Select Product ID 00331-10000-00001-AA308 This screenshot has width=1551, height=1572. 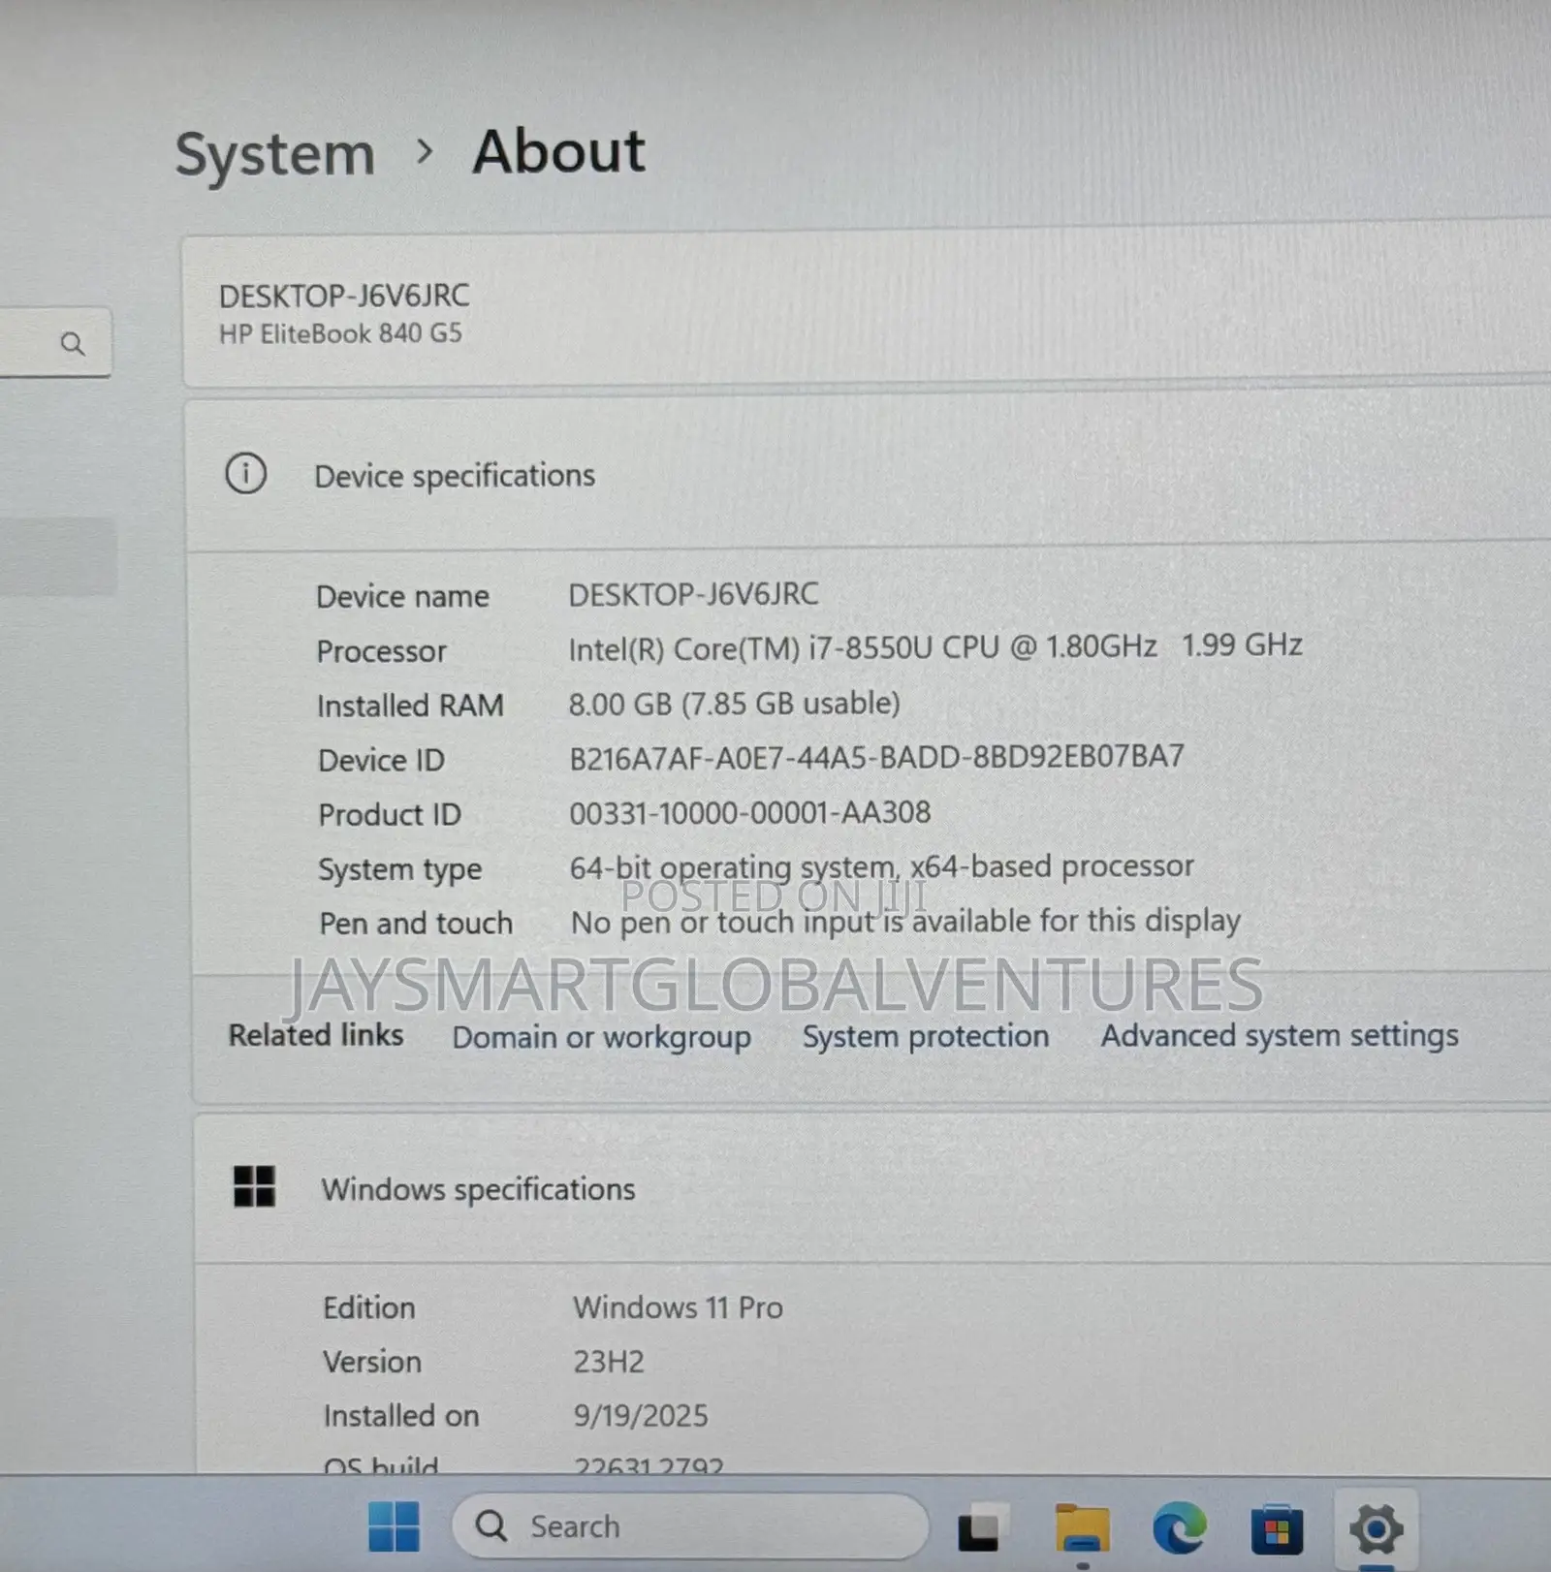click(749, 812)
